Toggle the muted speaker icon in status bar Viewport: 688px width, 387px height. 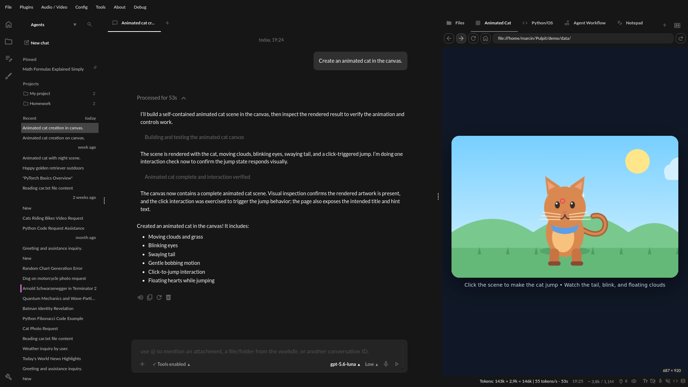668,381
